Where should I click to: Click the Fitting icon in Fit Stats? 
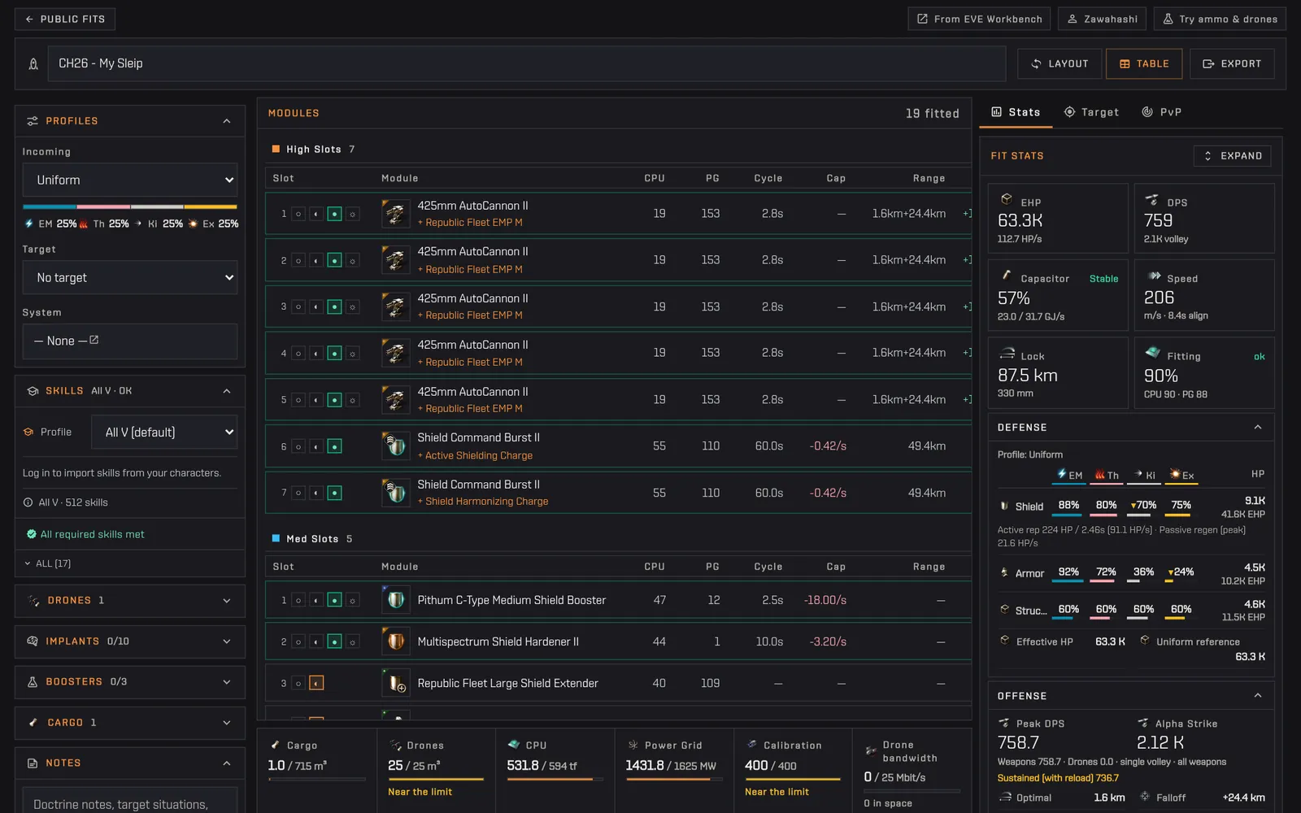point(1153,353)
